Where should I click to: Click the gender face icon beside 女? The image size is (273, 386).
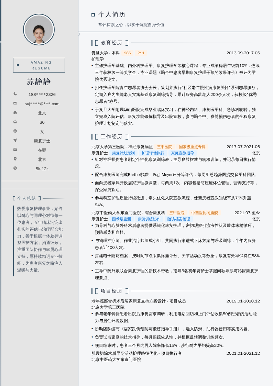[x=15, y=131]
